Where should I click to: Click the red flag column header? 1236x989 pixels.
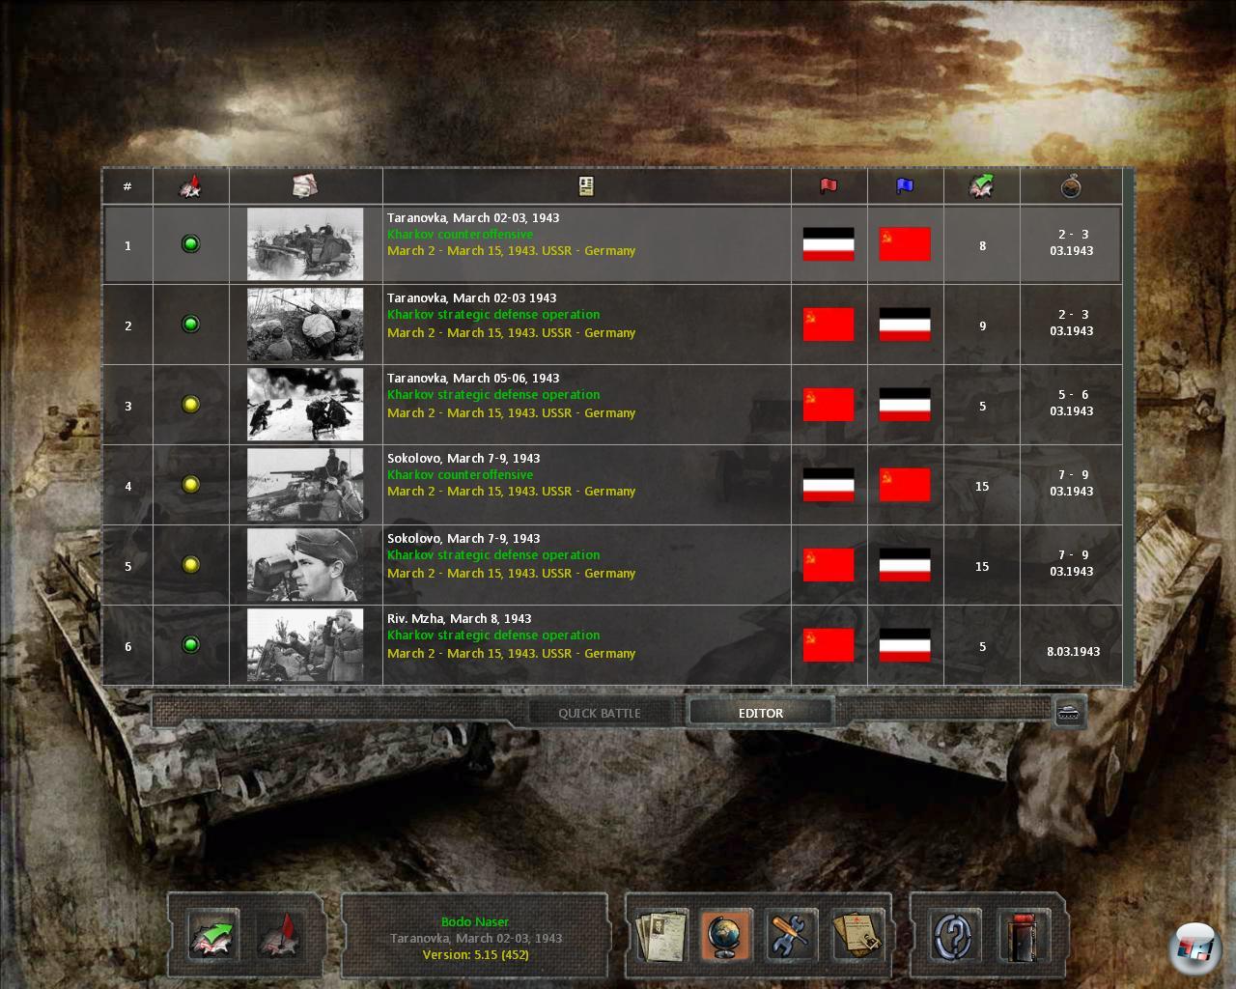coord(829,186)
